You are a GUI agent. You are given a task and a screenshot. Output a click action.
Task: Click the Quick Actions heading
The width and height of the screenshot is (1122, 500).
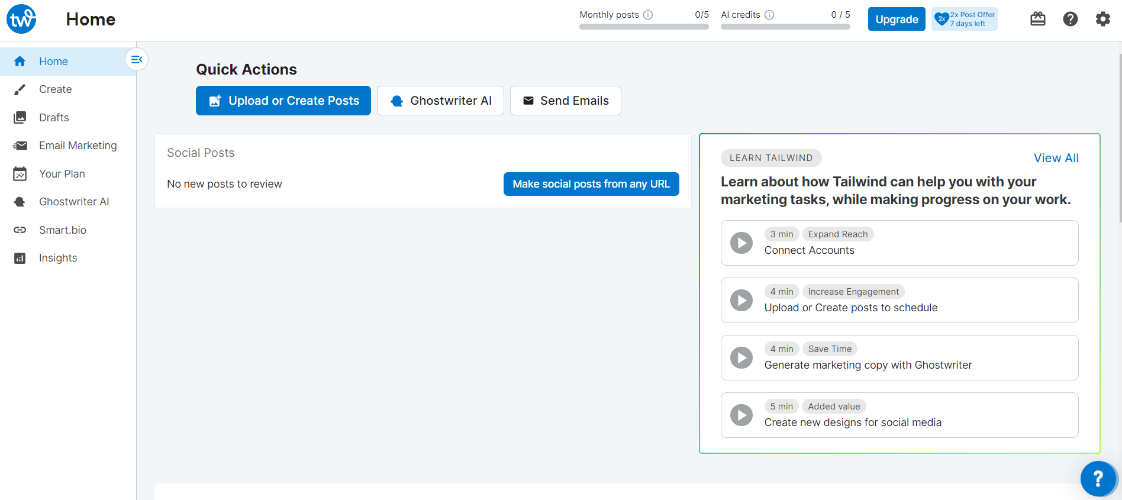(x=246, y=69)
